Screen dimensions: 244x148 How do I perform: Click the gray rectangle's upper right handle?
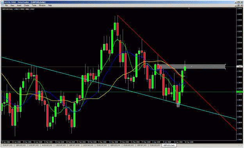point(225,64)
